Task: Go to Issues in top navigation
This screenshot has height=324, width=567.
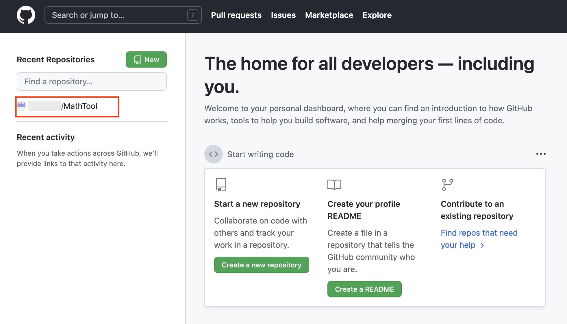Action: [283, 15]
